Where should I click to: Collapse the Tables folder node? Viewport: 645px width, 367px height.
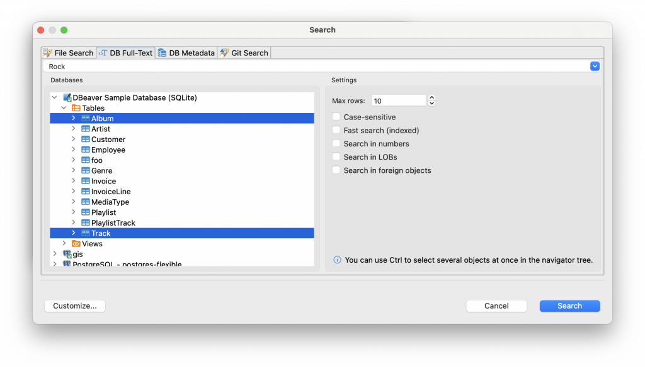click(x=64, y=108)
